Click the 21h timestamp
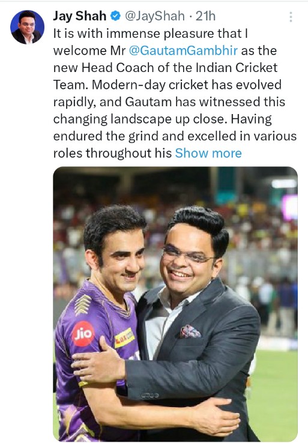Viewport: 308px width, 443px height. pyautogui.click(x=205, y=16)
